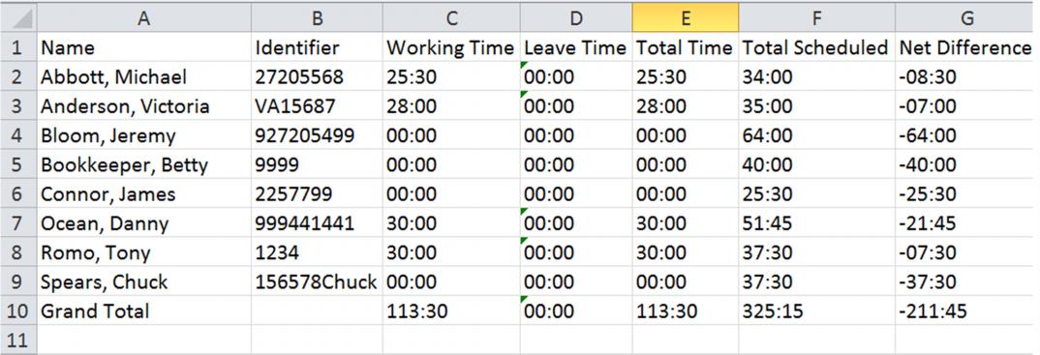Click the Grand Total label cell
This screenshot has height=355, width=1040.
(x=143, y=310)
